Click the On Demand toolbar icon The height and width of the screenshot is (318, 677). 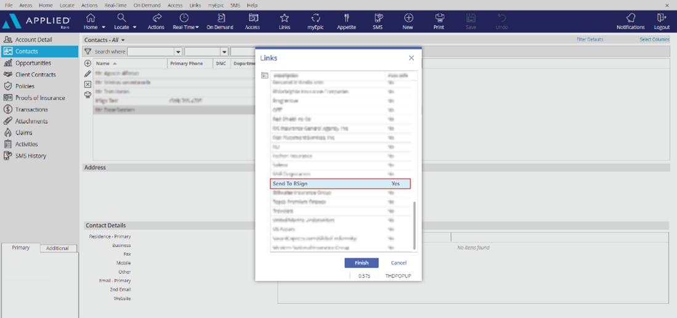(222, 18)
